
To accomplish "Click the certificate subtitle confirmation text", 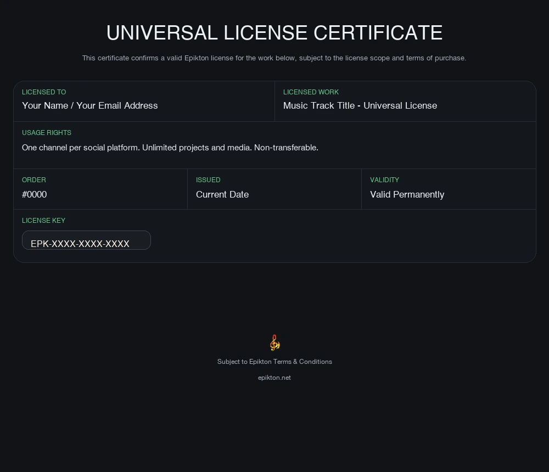I will coord(274,58).
